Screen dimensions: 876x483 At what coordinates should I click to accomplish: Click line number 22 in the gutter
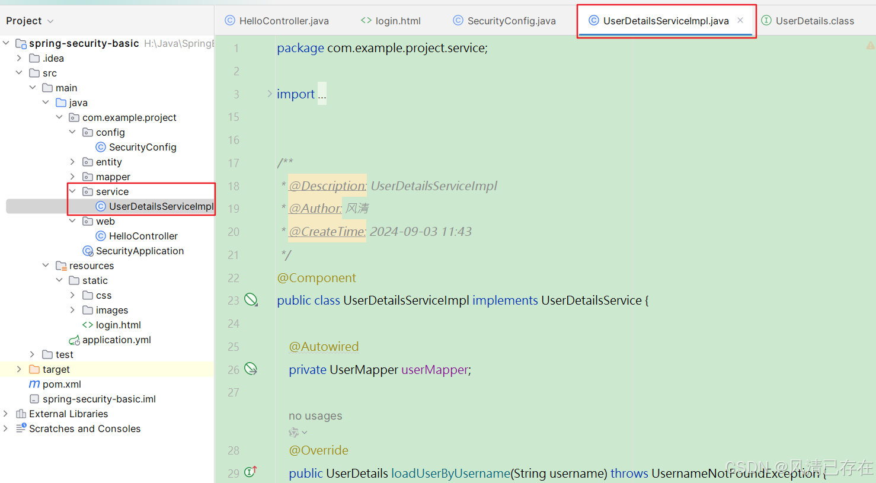tap(234, 278)
